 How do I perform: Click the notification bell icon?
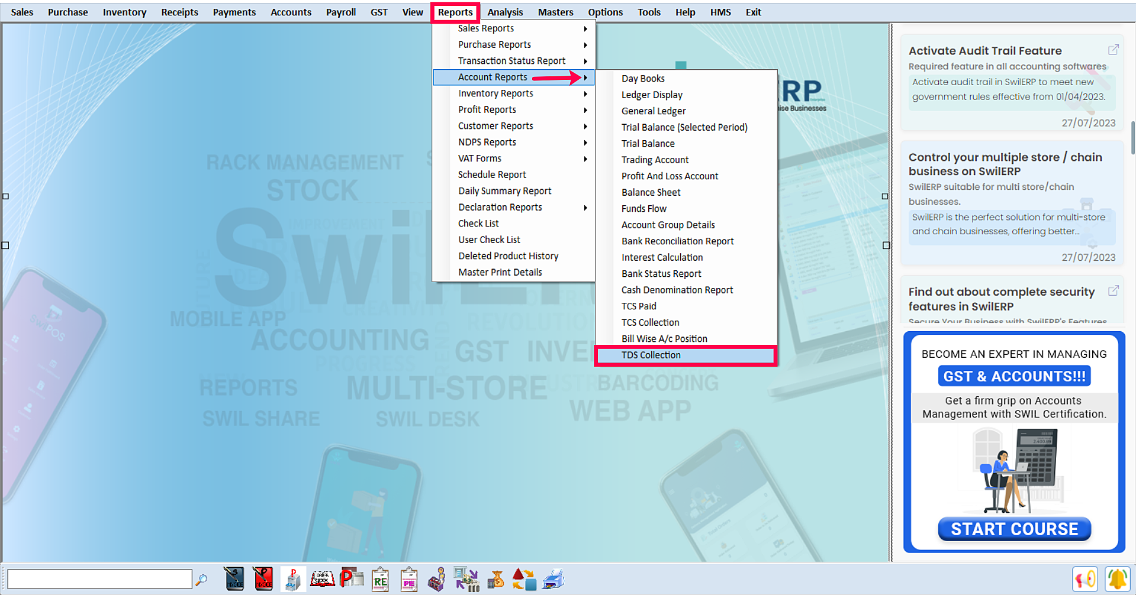coord(1117,578)
